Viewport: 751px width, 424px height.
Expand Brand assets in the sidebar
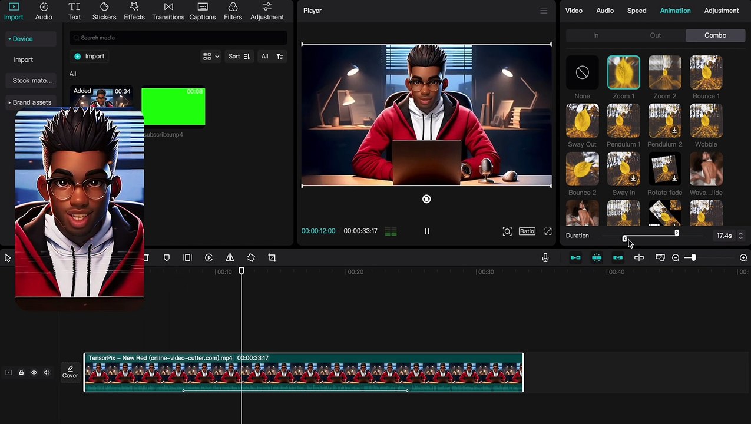[x=30, y=102]
